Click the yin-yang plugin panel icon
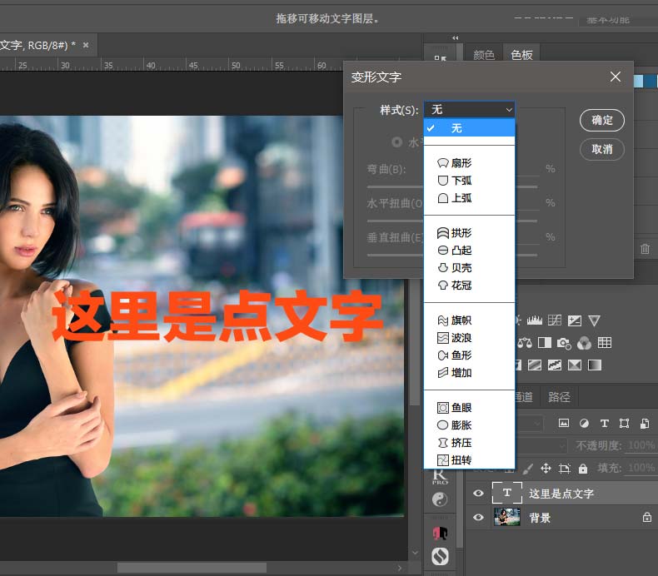 pos(440,500)
